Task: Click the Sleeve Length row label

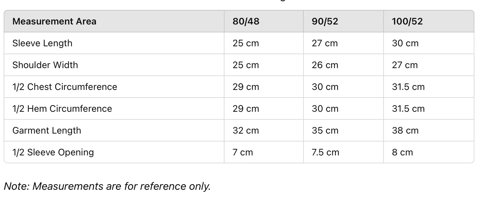Action: click(42, 43)
